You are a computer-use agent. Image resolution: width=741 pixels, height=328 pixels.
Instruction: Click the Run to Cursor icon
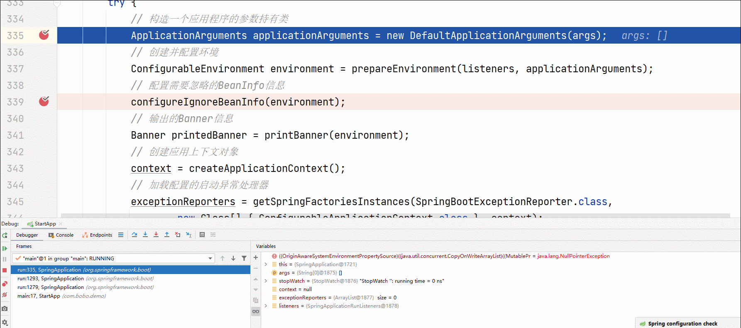(x=188, y=235)
